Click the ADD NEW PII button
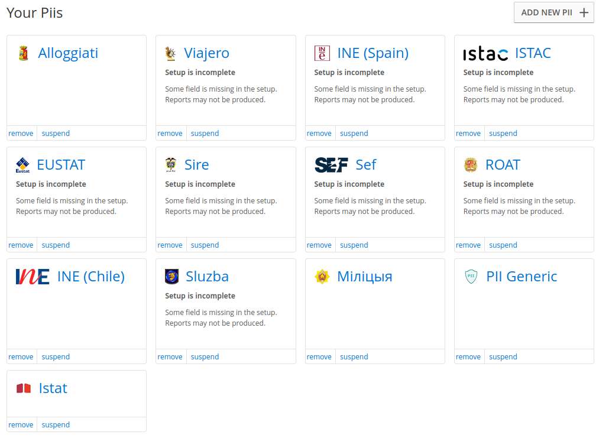 (x=554, y=12)
